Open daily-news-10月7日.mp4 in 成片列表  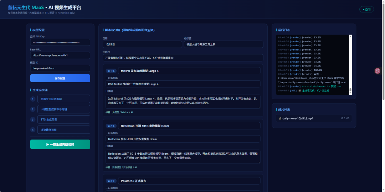point(314,118)
